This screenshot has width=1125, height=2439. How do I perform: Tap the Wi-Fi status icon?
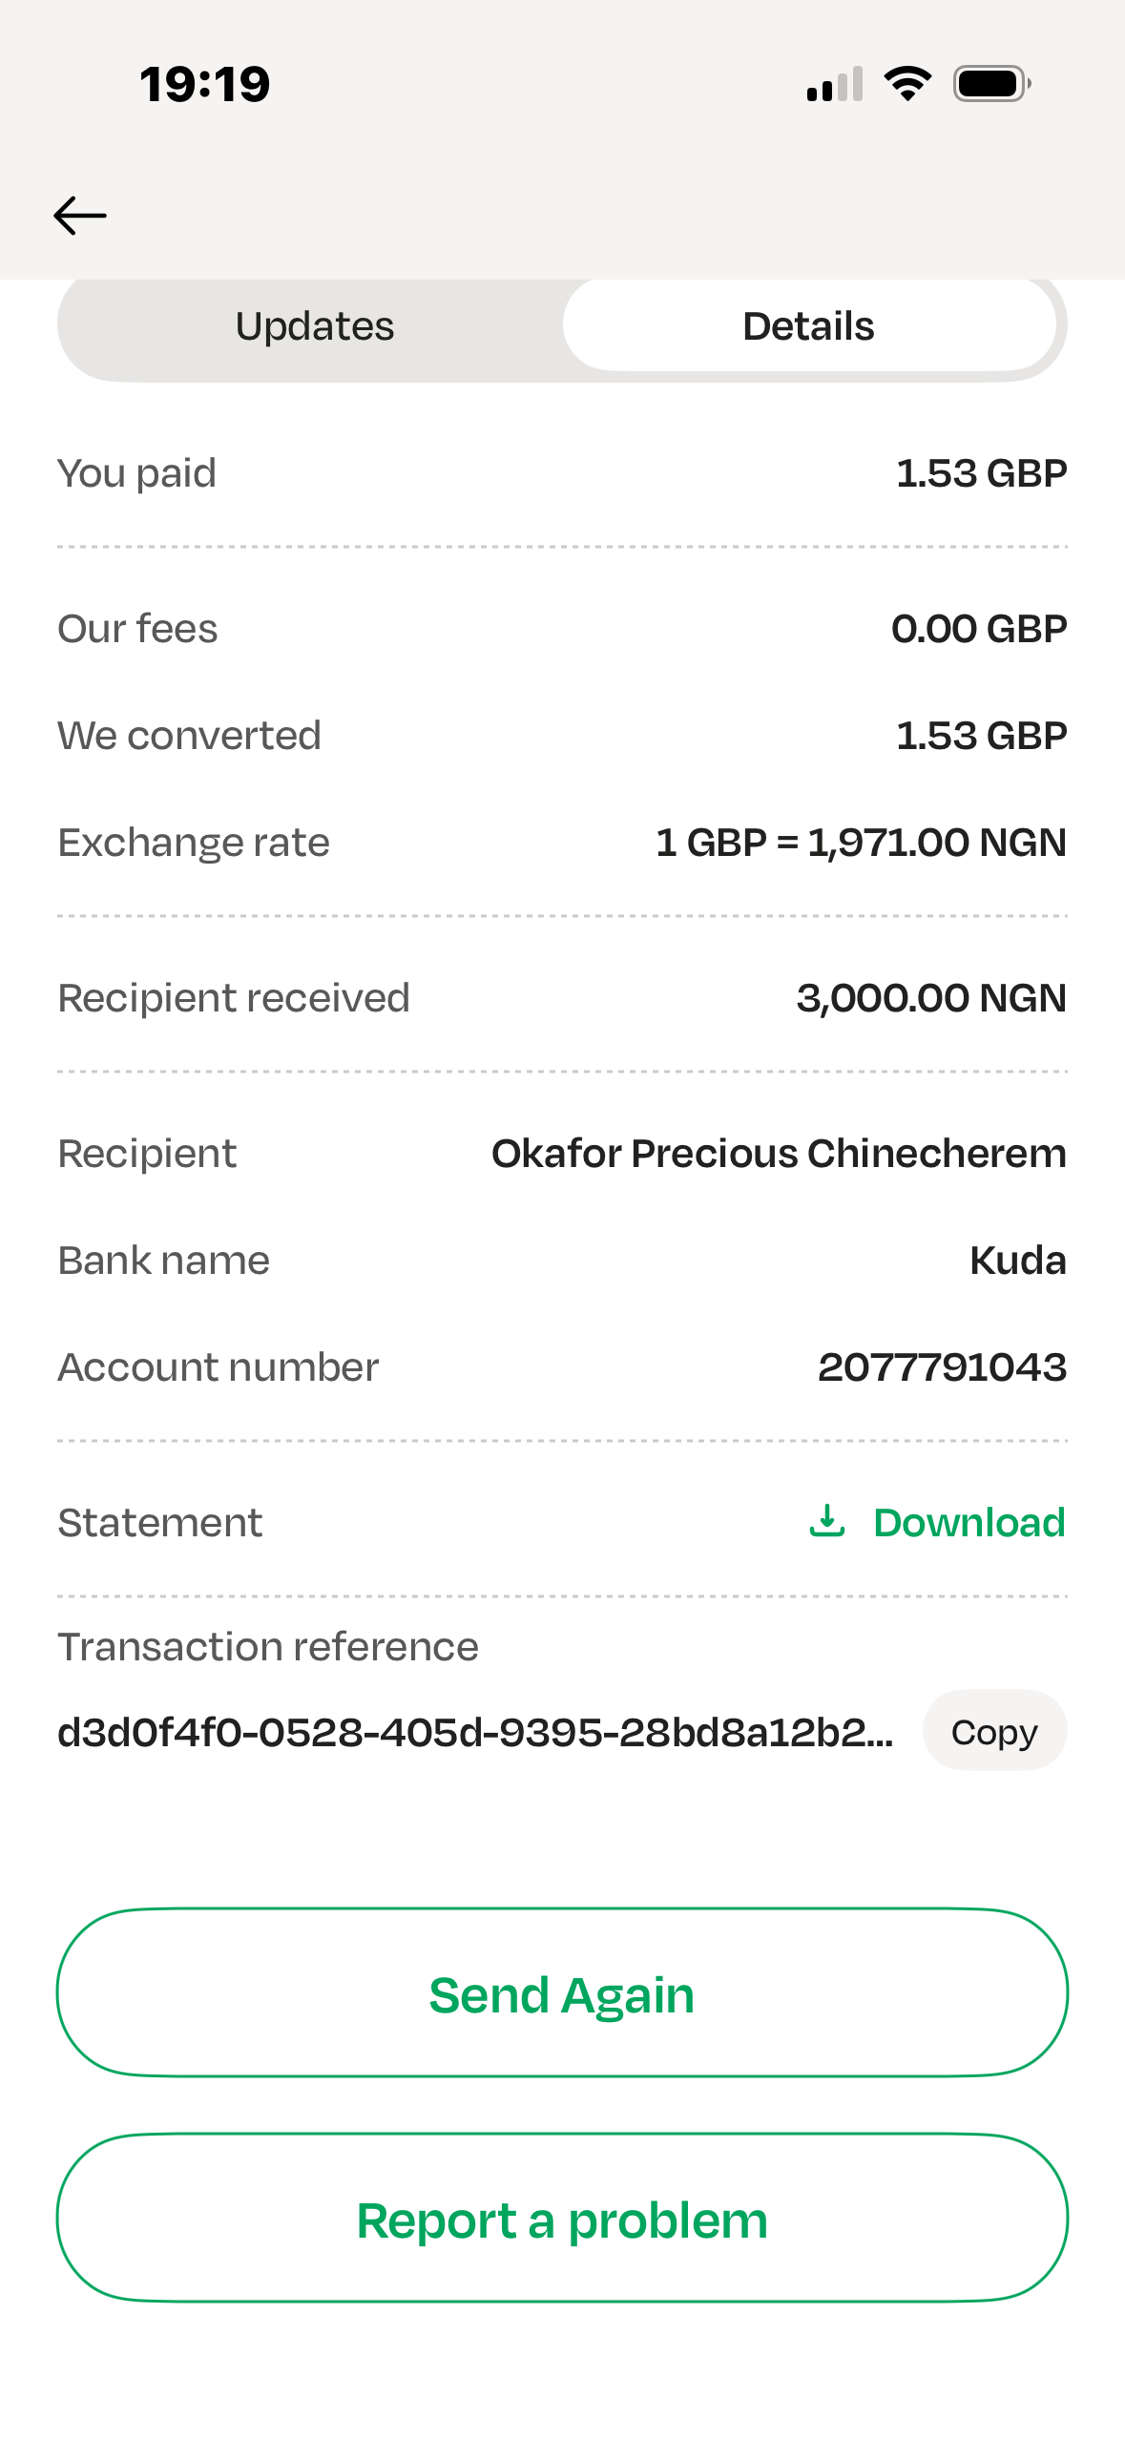coord(907,84)
